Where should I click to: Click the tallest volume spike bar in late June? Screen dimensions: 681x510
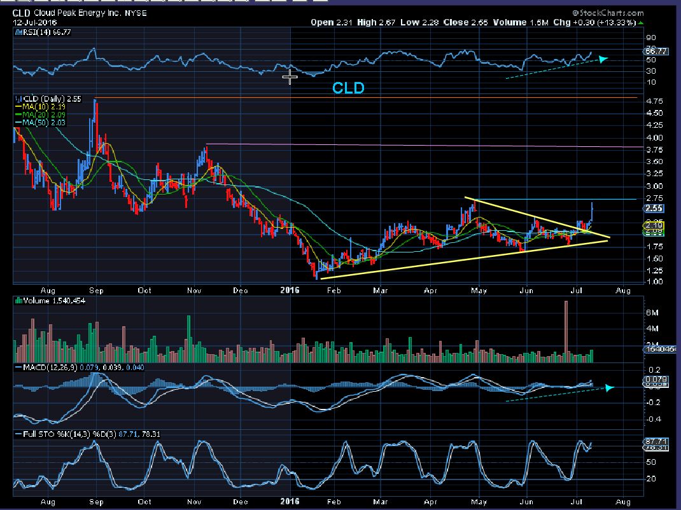566,331
